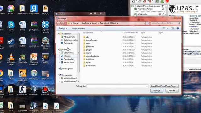This screenshot has height=113, width=201.
Task: Click Naujas aplankas in the toolbar
Action: [x=78, y=28]
